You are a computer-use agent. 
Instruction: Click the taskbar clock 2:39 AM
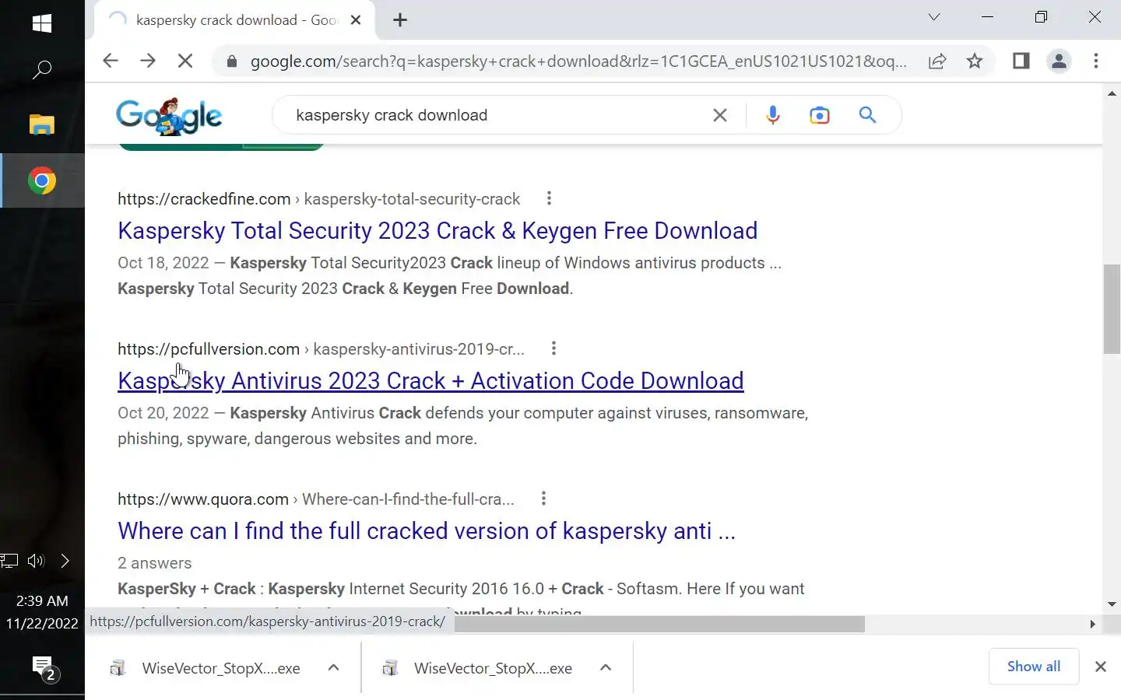(x=42, y=600)
